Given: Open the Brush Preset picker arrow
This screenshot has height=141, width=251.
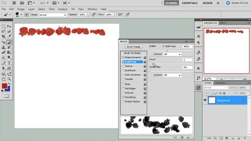Looking at the screenshot, I should point(21,15).
